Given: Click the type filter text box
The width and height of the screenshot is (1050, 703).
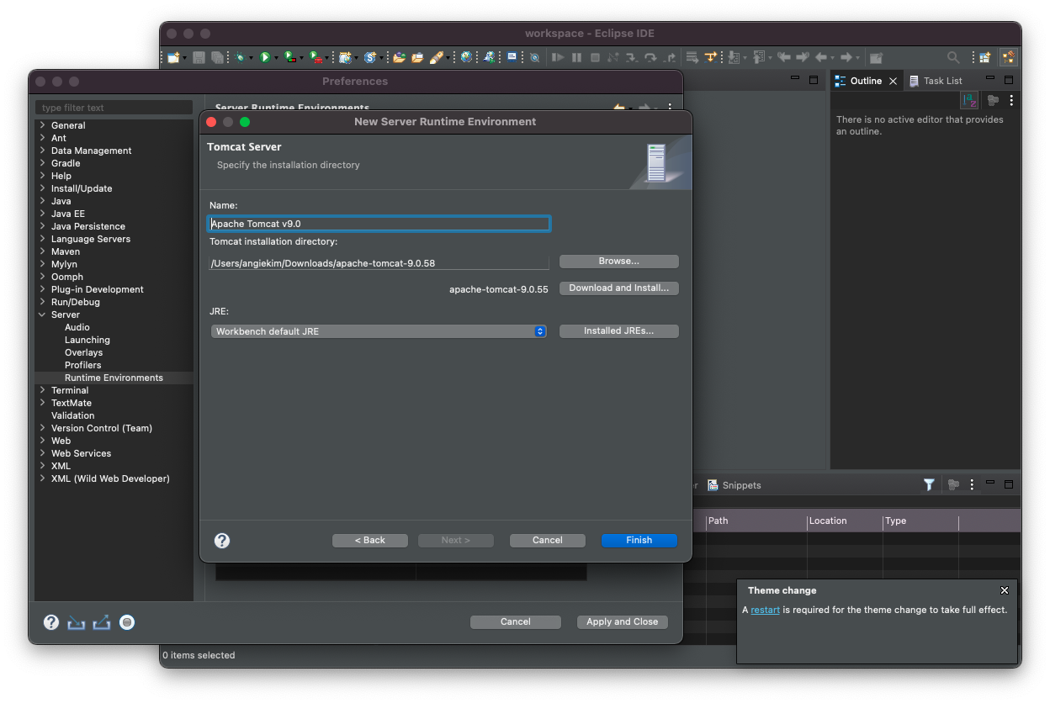Looking at the screenshot, I should tap(114, 108).
